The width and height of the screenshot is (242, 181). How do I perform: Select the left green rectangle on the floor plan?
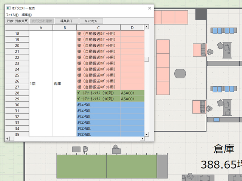pos(81,166)
